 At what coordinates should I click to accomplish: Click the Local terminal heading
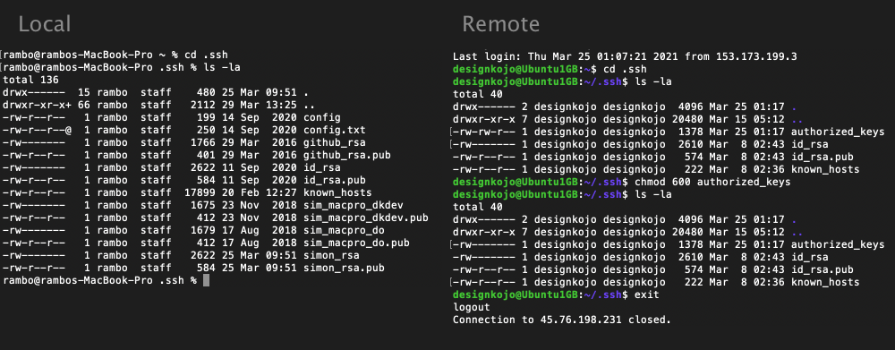tap(45, 24)
